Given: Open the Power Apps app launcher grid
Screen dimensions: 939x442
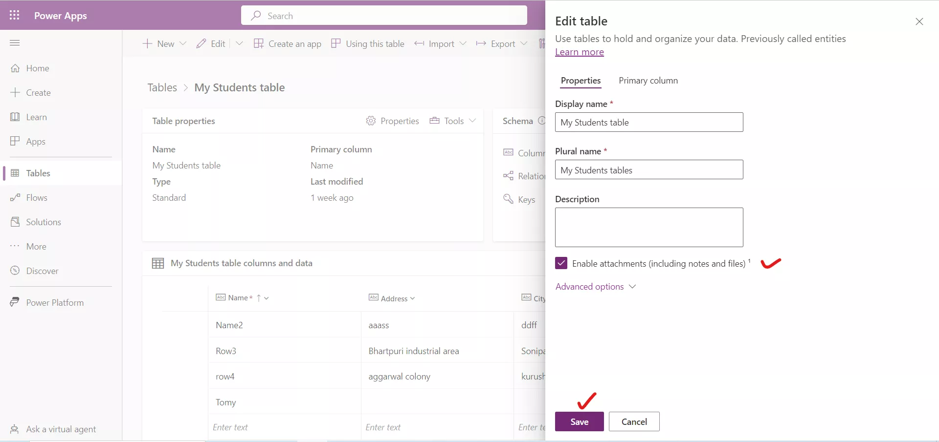Looking at the screenshot, I should [x=14, y=15].
